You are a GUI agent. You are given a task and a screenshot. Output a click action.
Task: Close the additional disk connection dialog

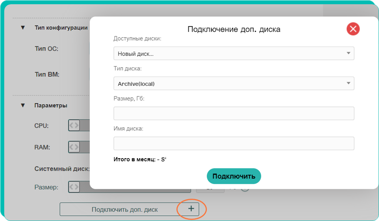(353, 29)
